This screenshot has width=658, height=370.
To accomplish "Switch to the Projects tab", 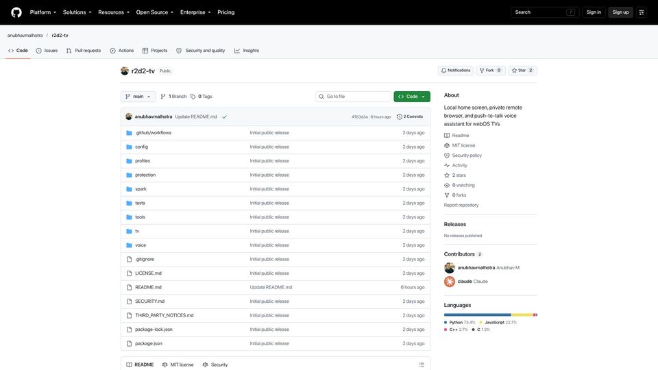I will click(x=155, y=50).
